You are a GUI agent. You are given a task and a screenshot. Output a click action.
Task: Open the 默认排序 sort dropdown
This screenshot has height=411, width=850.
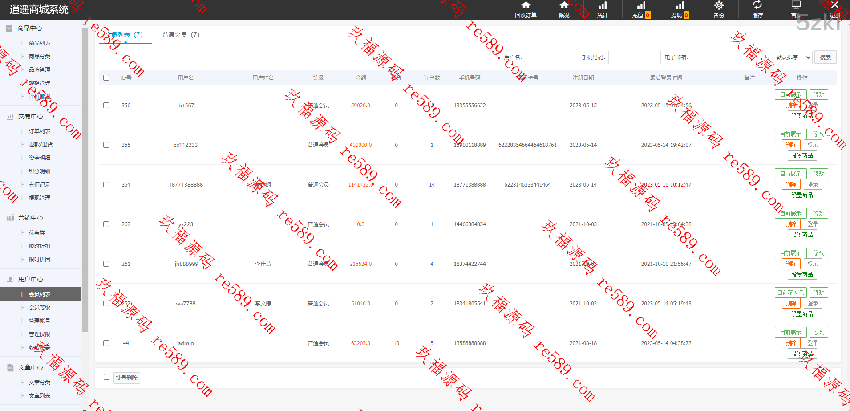(790, 57)
